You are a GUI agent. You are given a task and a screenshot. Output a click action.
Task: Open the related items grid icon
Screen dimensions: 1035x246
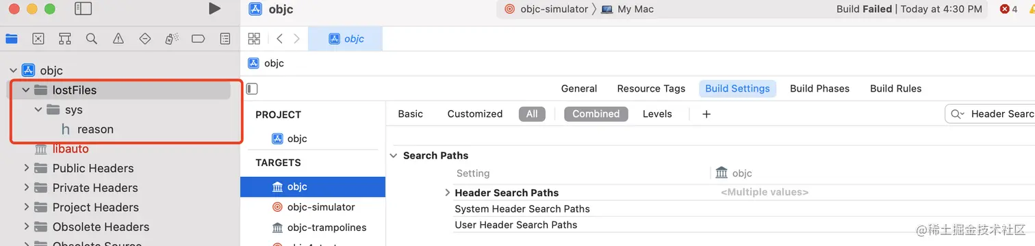[254, 38]
